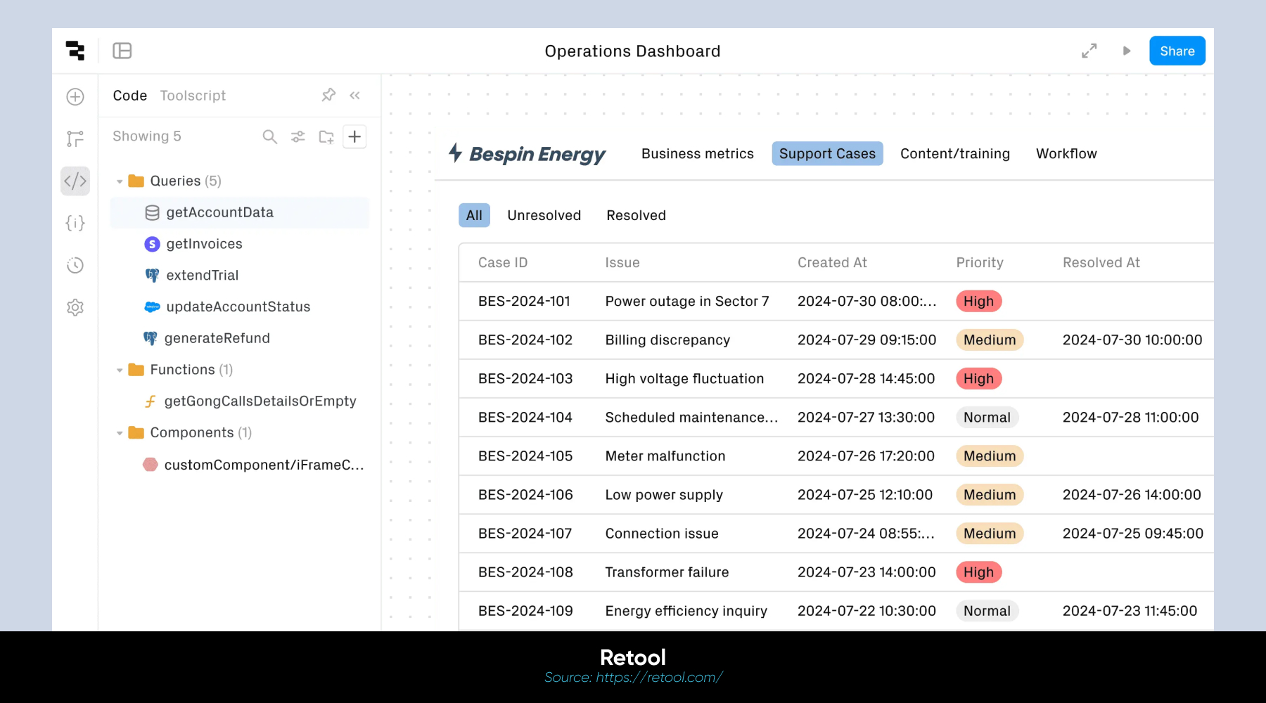Click the BES-2024-106 case ID

(525, 494)
